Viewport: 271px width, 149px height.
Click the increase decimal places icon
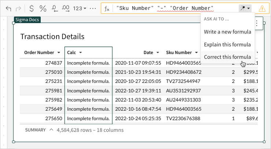(66, 8)
